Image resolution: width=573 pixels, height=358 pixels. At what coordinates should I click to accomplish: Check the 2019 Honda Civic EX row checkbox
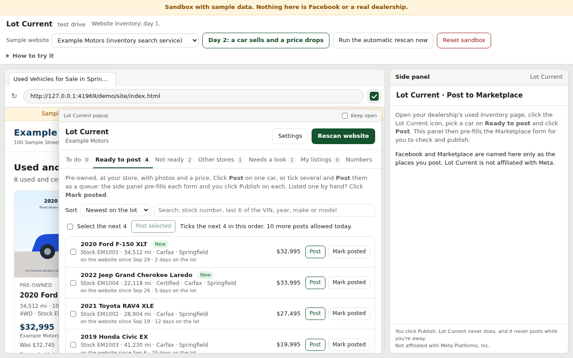click(73, 345)
